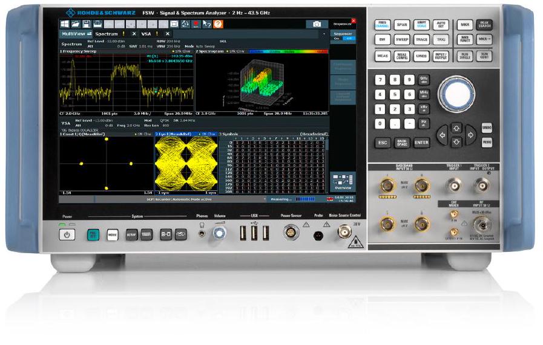Select the Spectrum channel tab
This screenshot has height=345, width=543.
click(107, 34)
